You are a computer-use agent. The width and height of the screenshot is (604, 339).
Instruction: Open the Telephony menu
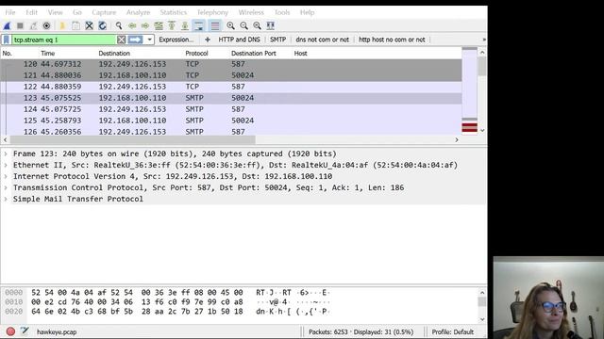click(212, 12)
